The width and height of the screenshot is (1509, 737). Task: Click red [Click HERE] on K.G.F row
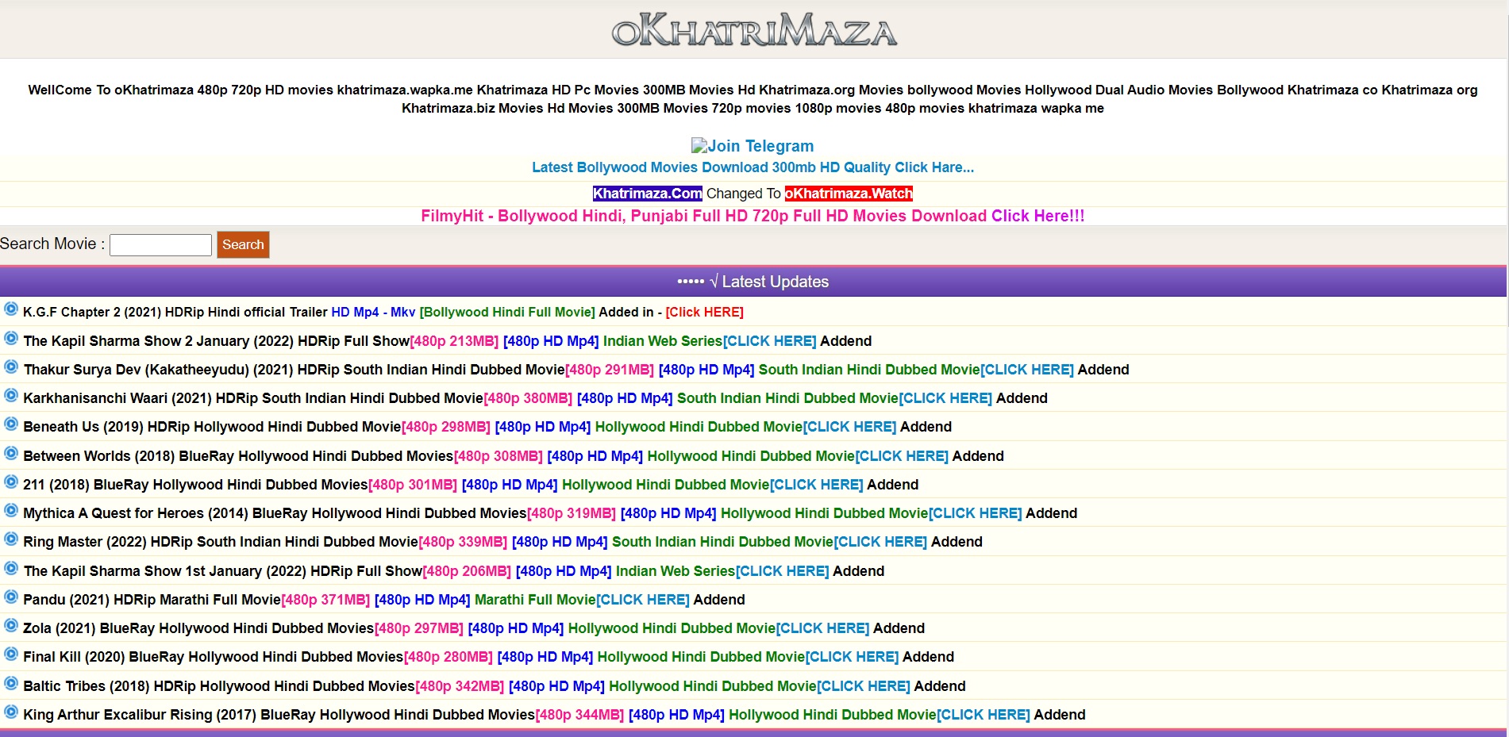coord(704,312)
